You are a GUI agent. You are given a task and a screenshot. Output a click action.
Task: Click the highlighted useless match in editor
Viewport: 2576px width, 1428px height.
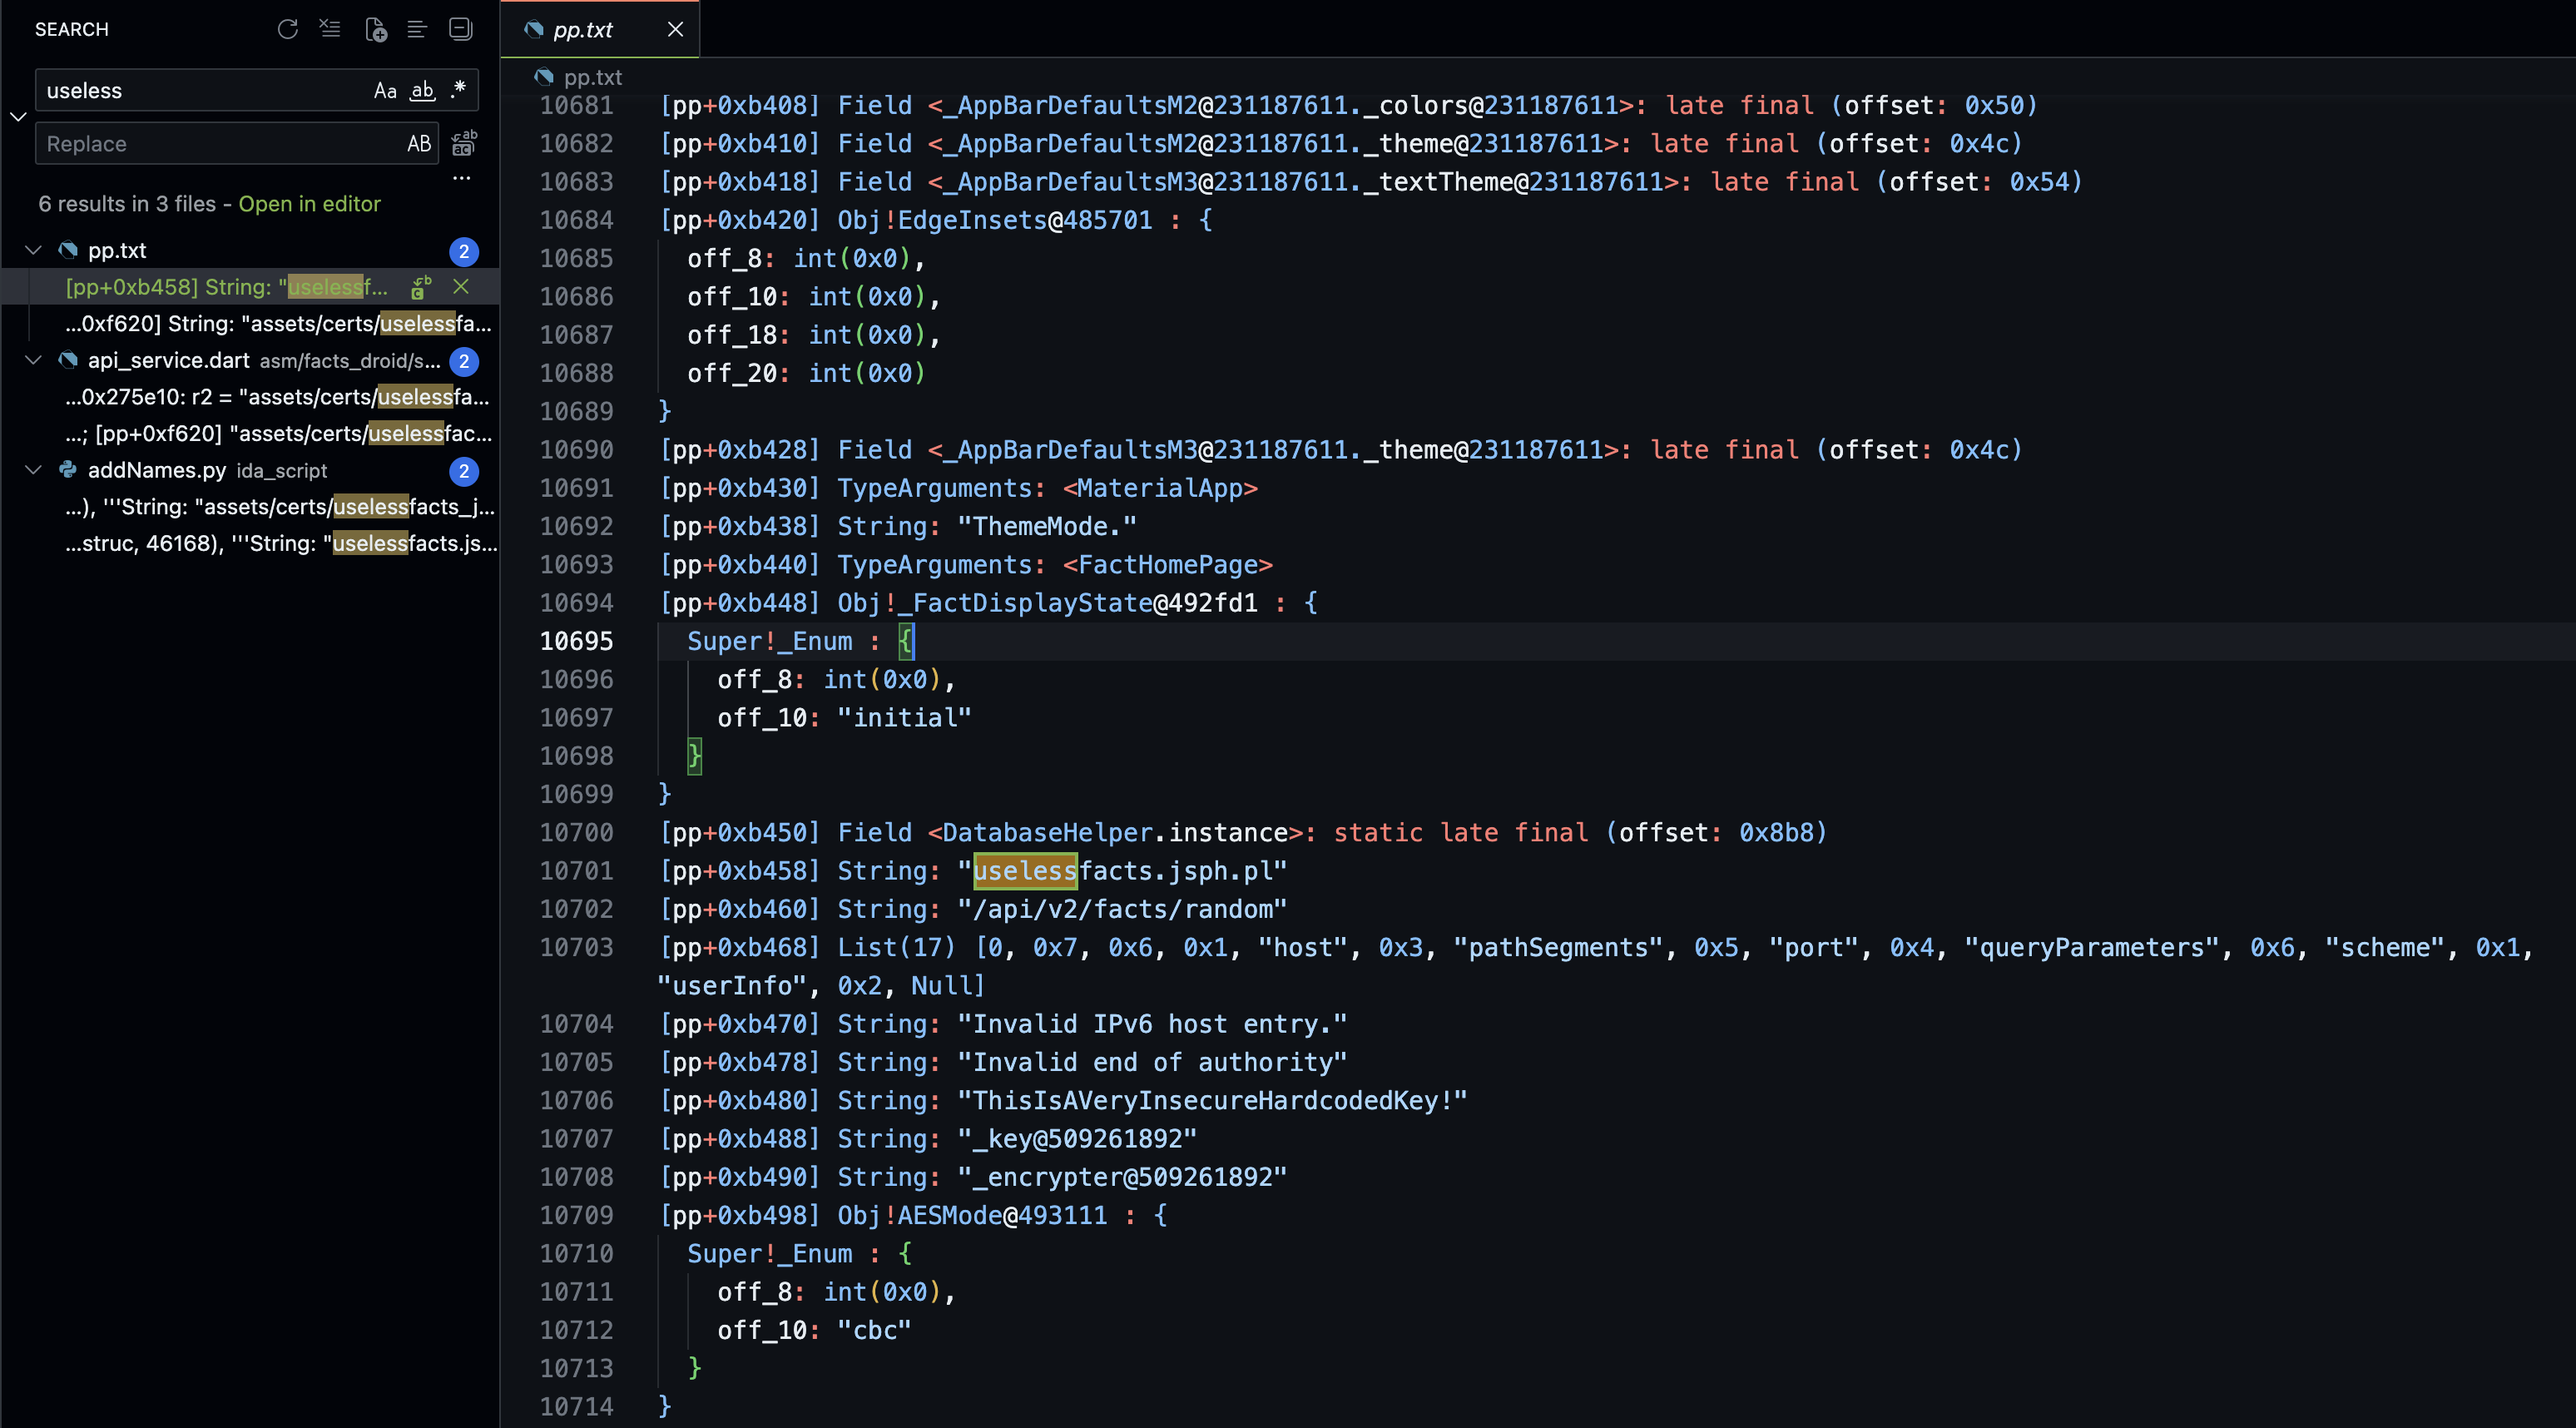[x=1025, y=871]
